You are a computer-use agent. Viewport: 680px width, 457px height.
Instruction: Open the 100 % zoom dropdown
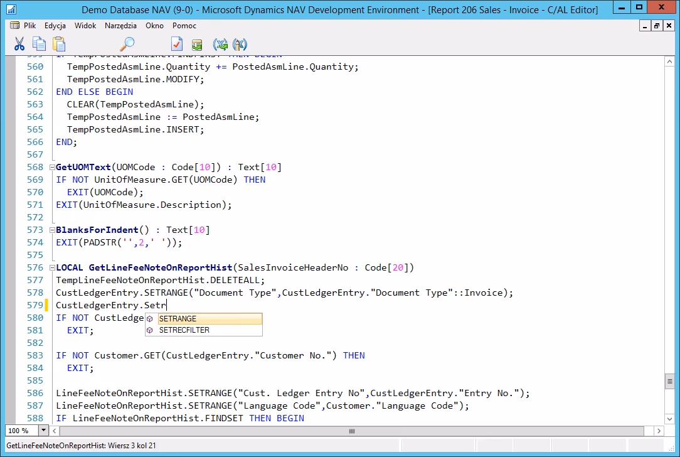pos(43,431)
